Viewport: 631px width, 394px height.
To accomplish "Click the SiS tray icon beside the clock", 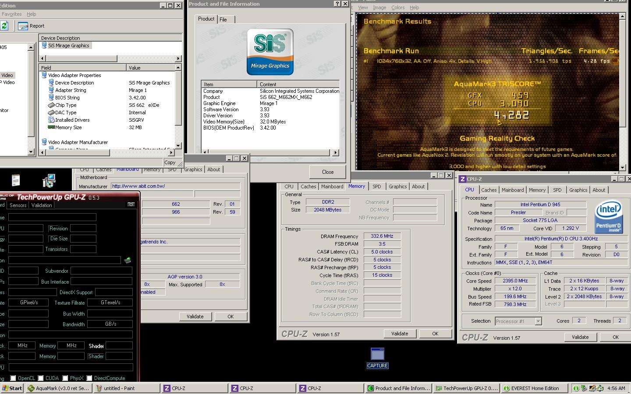I will pyautogui.click(x=599, y=388).
